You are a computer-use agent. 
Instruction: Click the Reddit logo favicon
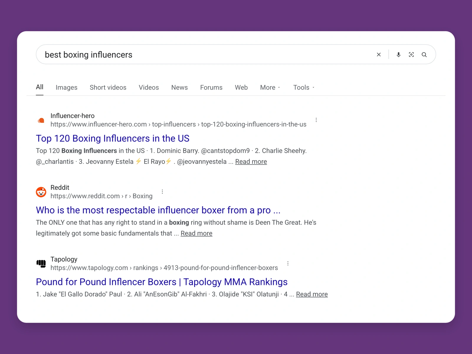(x=41, y=192)
